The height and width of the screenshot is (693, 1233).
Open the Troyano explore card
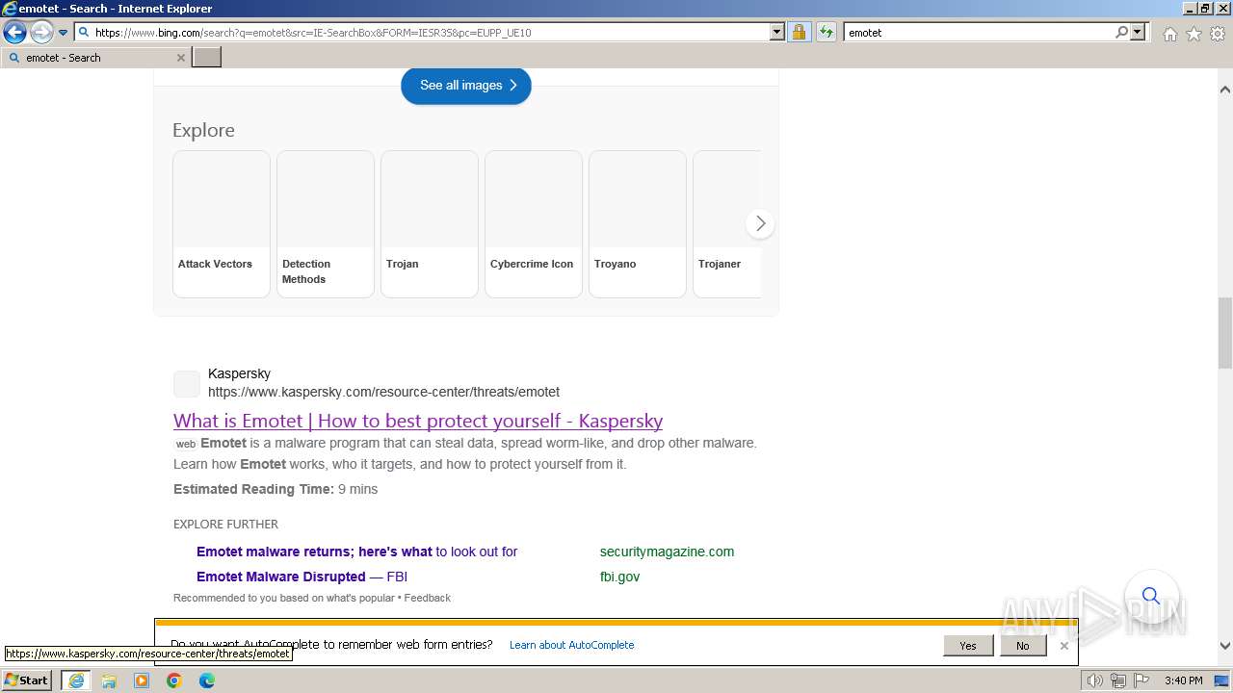click(x=638, y=223)
